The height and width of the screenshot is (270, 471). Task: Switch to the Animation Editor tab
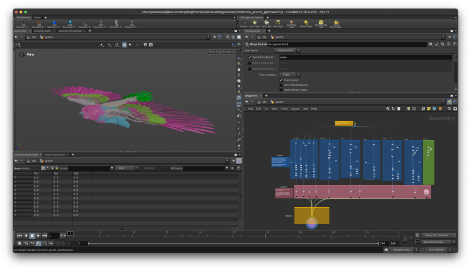click(x=42, y=31)
